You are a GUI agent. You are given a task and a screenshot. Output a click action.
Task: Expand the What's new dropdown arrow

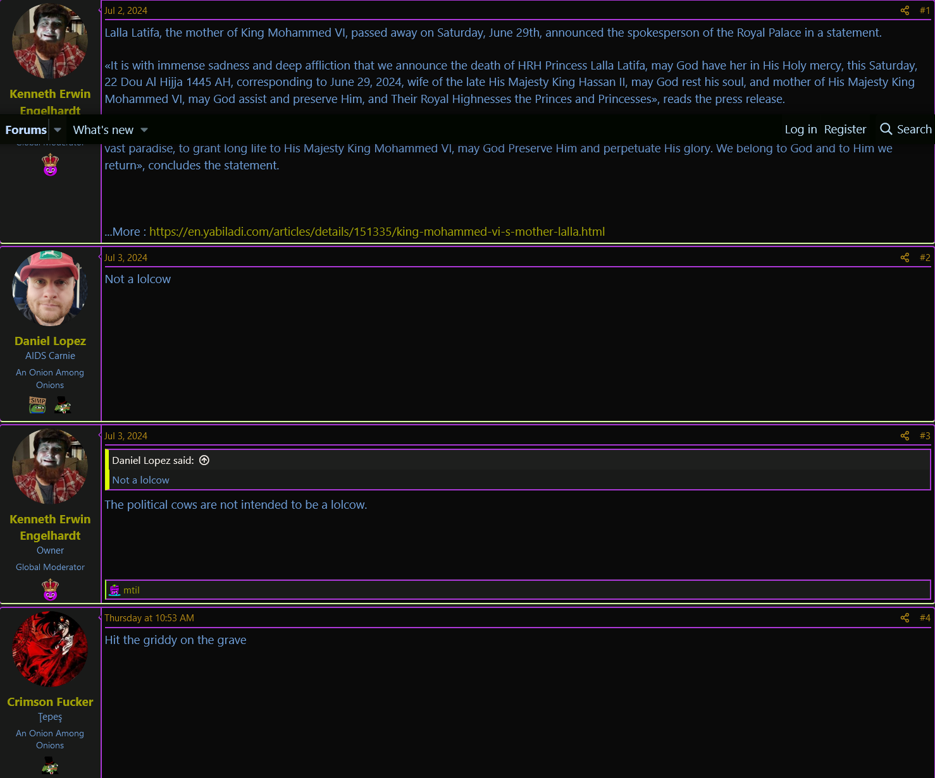(x=144, y=130)
